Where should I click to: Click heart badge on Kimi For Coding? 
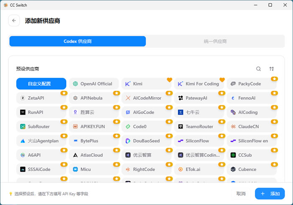point(222,80)
